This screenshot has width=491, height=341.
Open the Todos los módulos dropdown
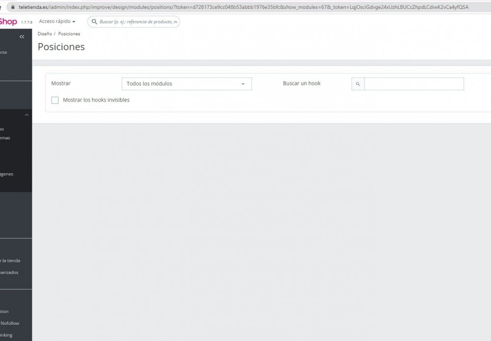click(x=187, y=83)
